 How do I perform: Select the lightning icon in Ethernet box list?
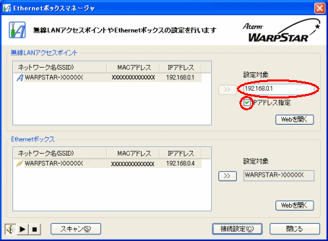point(20,164)
